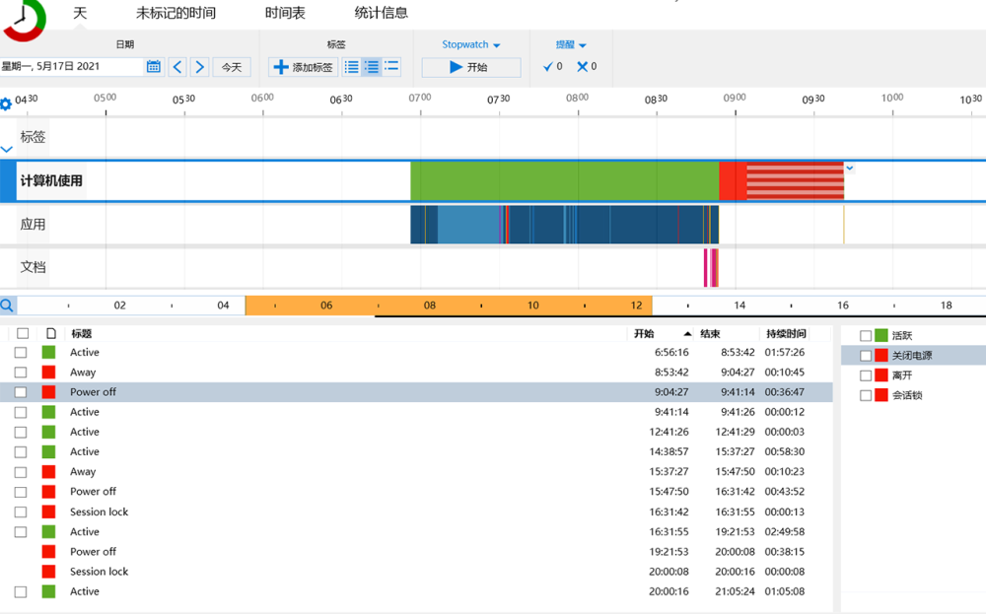986x614 pixels.
Task: Go to next day arrow
Action: tap(200, 67)
